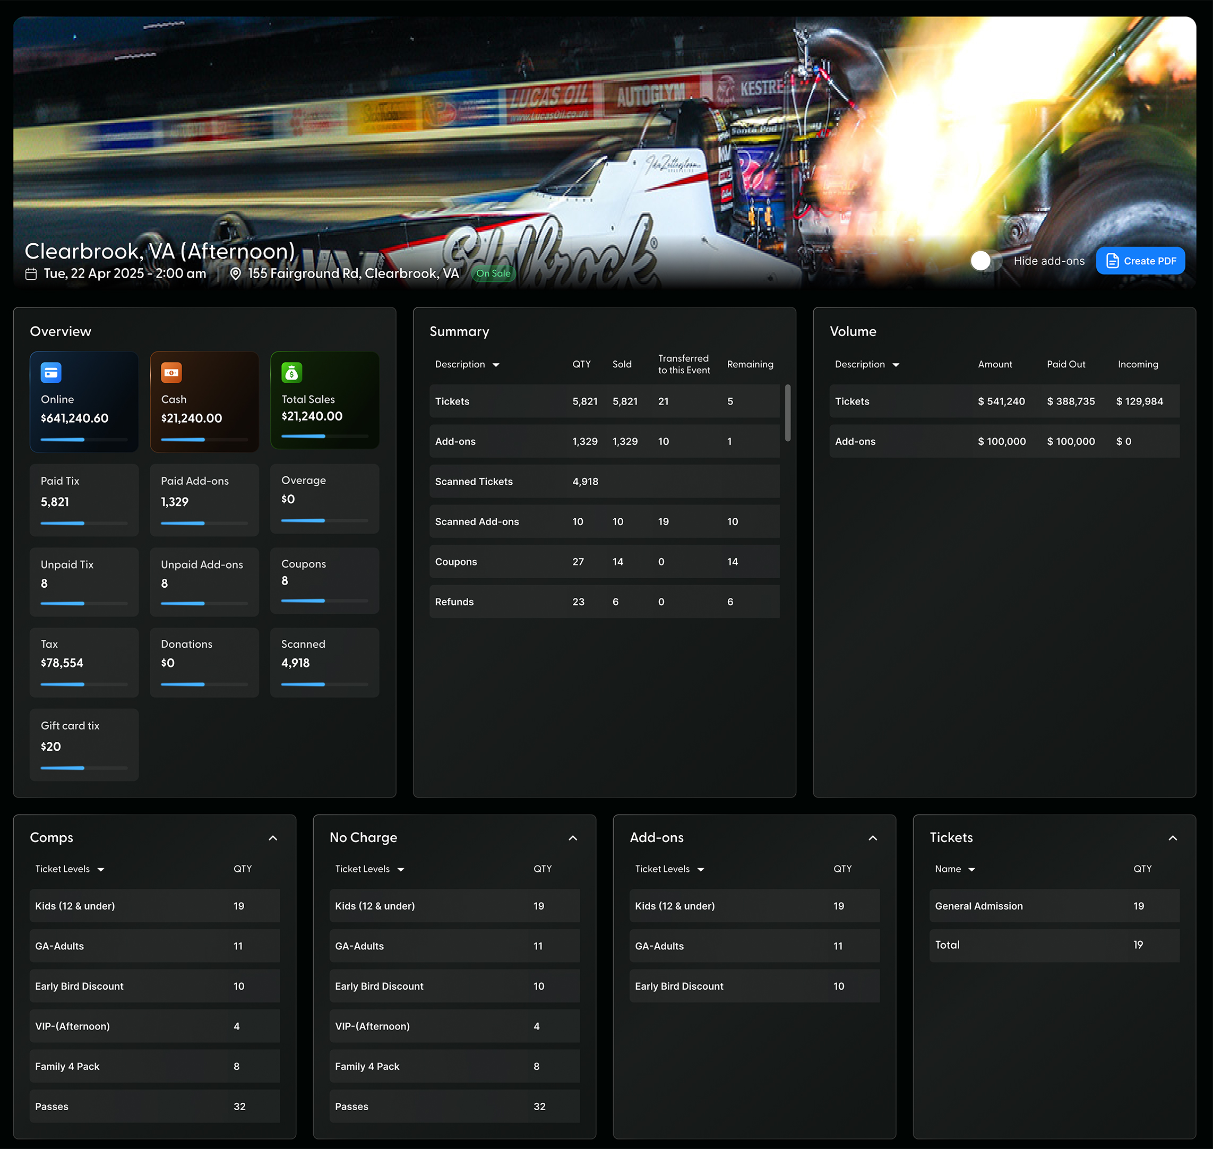Toggle the Hide add-ons switch
1213x1149 pixels.
[x=986, y=261]
